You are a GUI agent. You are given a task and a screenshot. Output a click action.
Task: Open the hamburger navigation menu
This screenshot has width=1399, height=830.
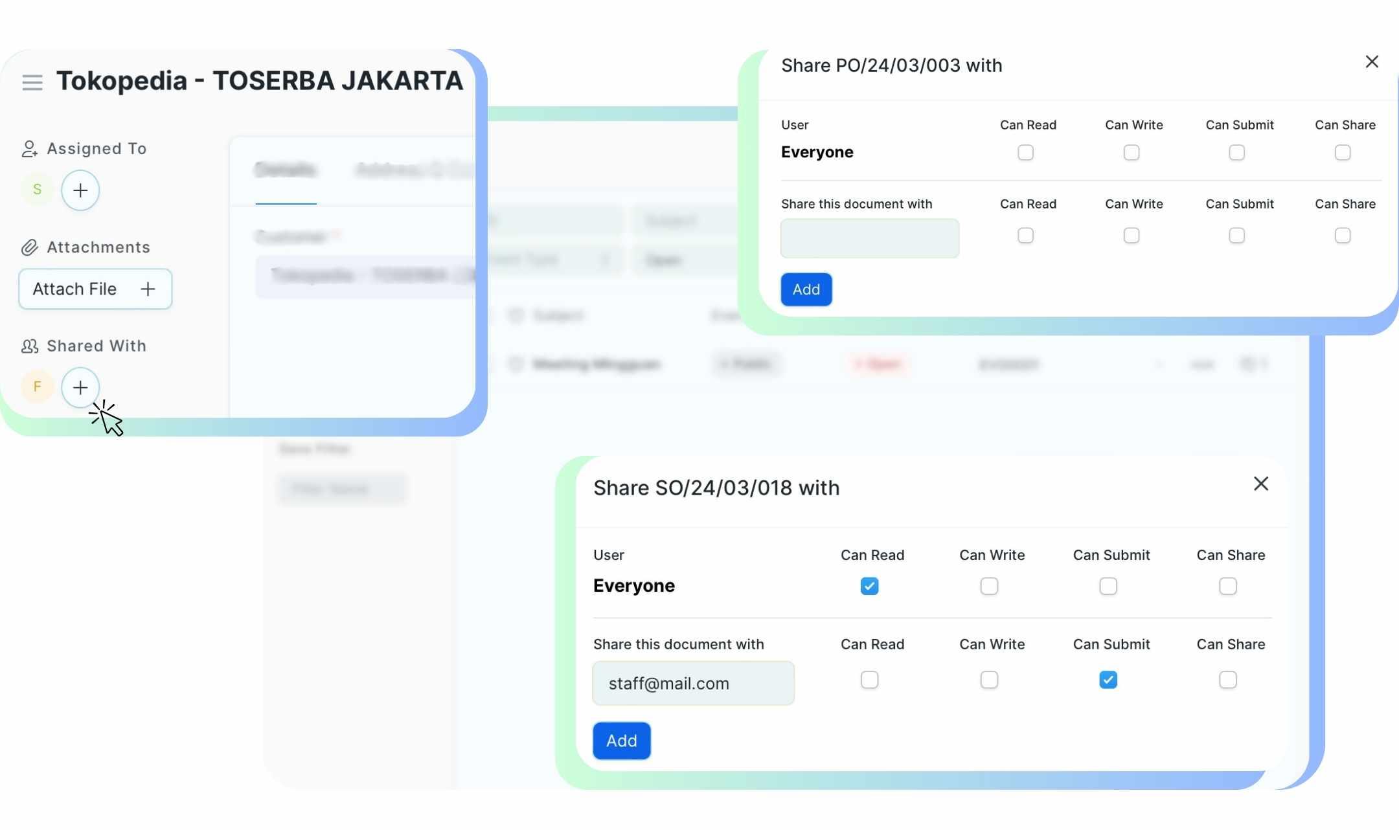coord(32,82)
